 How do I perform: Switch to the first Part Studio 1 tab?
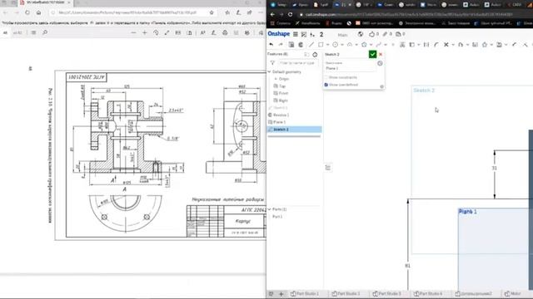[x=305, y=293]
